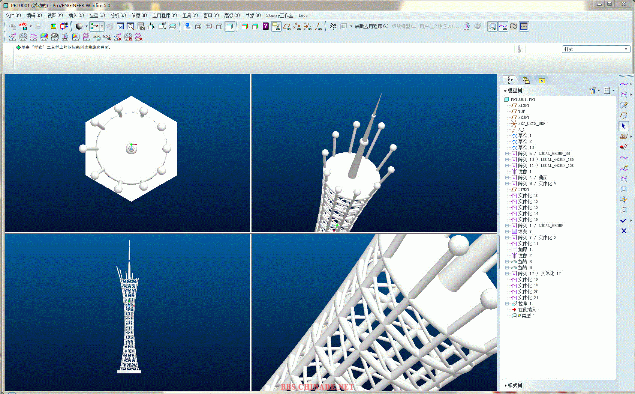Select PRT_CSYS_DEF in model tree
Screen dimensions: 635x394
(528, 123)
